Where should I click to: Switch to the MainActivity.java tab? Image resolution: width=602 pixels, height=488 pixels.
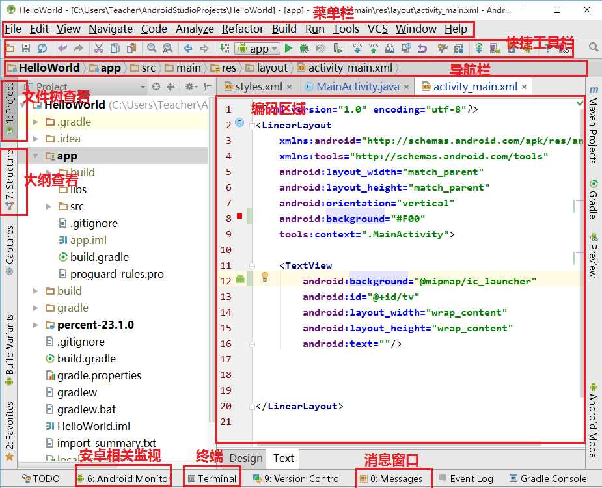tap(357, 87)
